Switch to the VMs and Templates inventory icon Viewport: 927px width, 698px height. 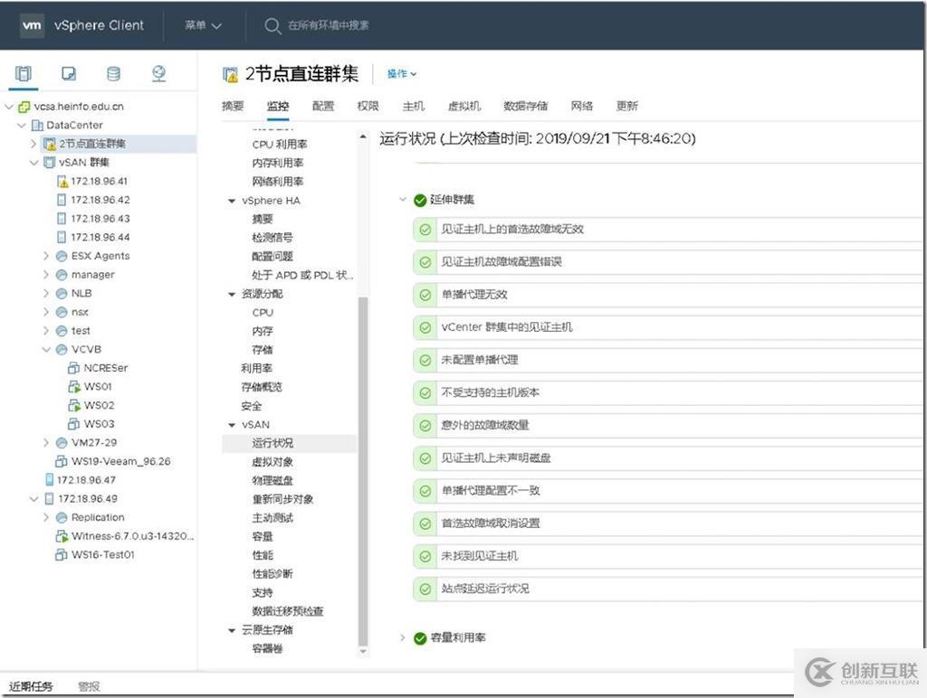[x=67, y=74]
